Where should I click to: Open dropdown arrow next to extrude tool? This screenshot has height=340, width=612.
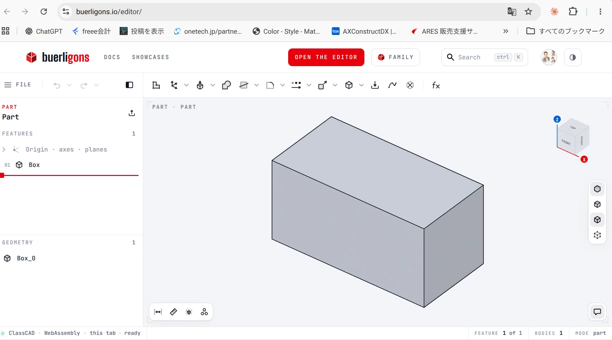click(213, 85)
